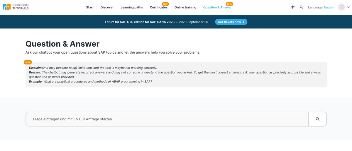Open the search magnifier in header
This screenshot has width=352, height=151.
coord(301,7)
